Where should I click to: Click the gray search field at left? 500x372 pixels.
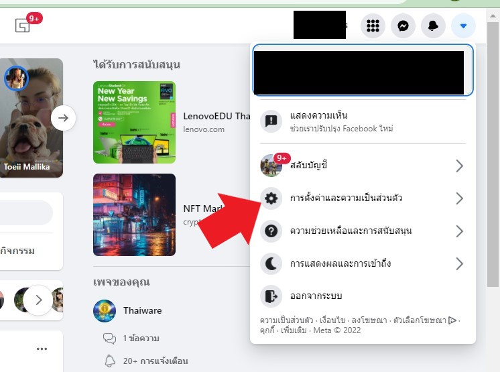coord(26,213)
